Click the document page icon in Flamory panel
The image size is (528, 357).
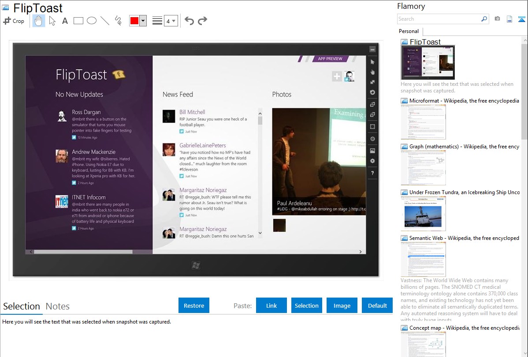coord(509,19)
